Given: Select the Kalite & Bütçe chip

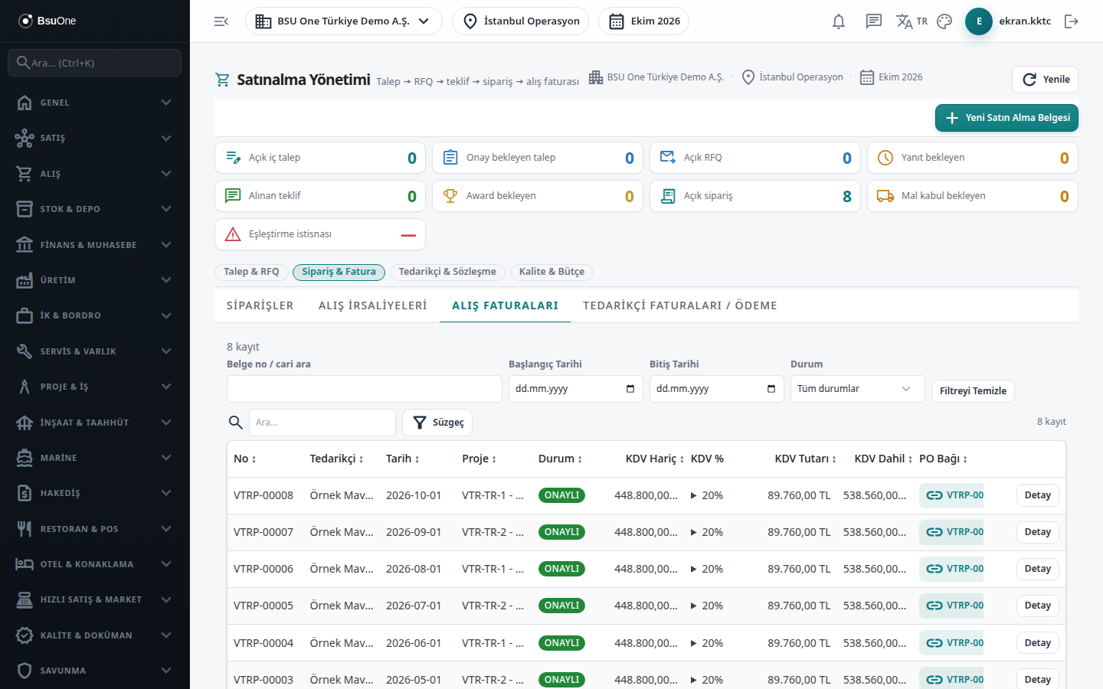Looking at the screenshot, I should point(551,272).
